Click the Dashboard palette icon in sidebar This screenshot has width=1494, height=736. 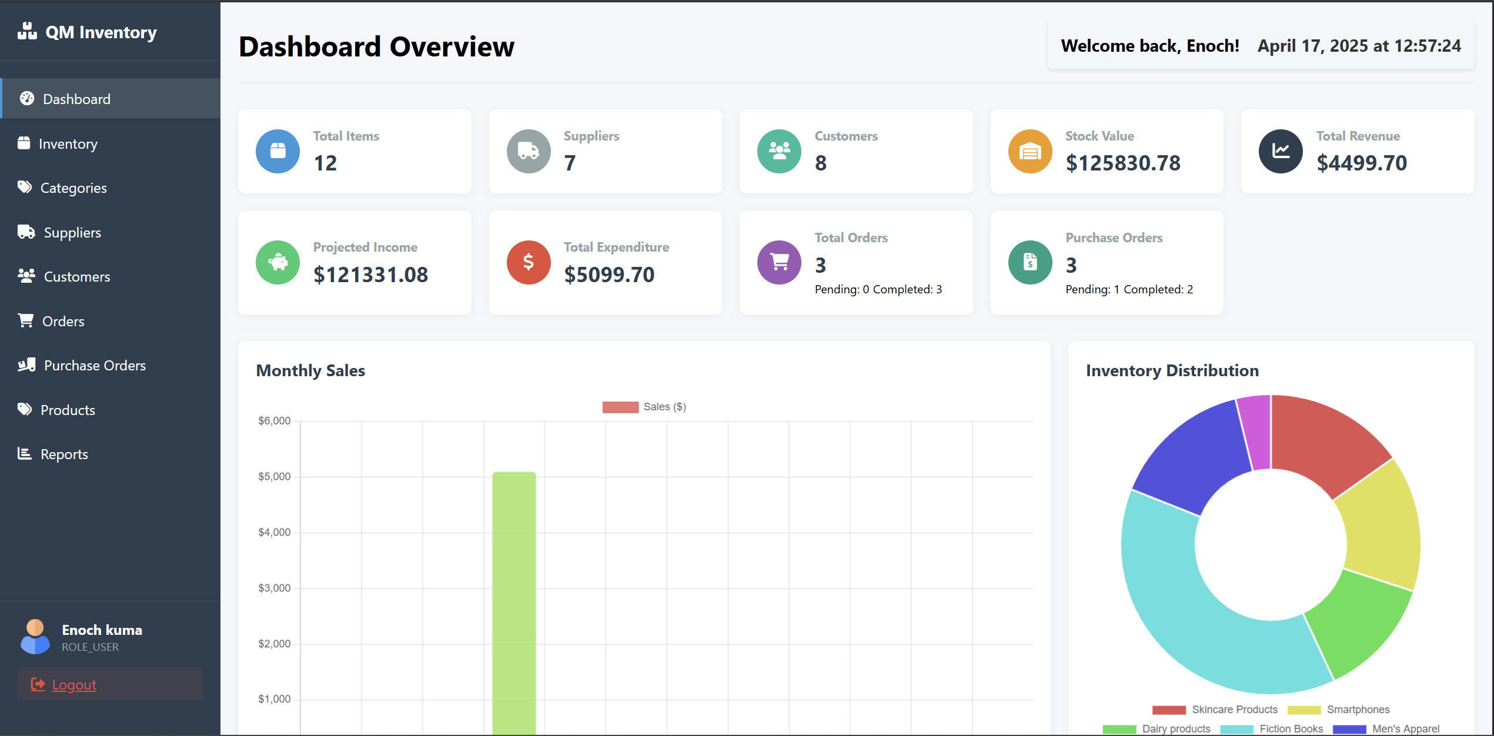pos(26,98)
